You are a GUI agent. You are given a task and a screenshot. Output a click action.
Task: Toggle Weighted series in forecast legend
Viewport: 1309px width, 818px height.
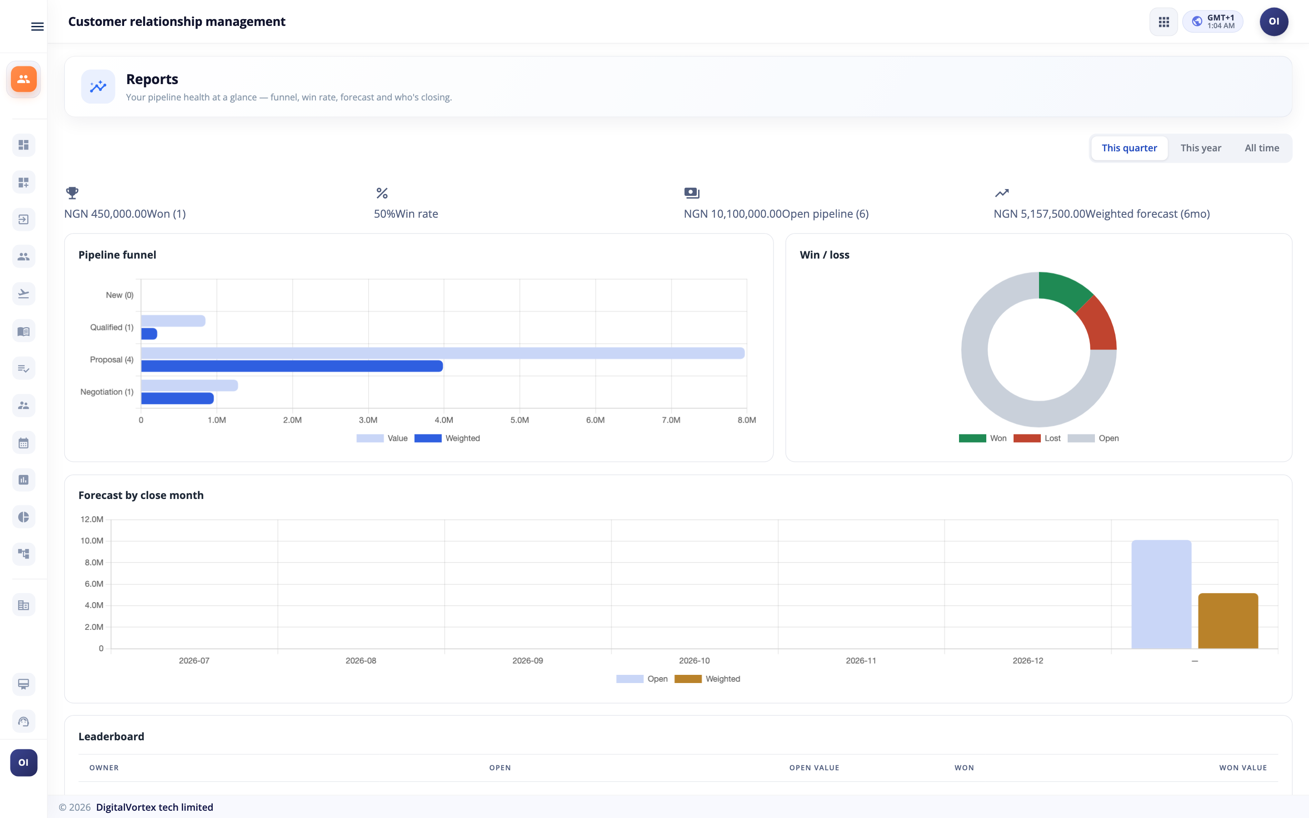click(707, 679)
